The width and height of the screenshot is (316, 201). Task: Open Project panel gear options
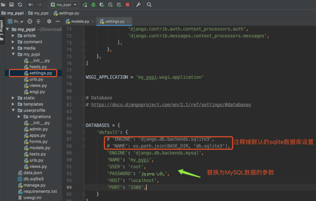[x=49, y=21]
